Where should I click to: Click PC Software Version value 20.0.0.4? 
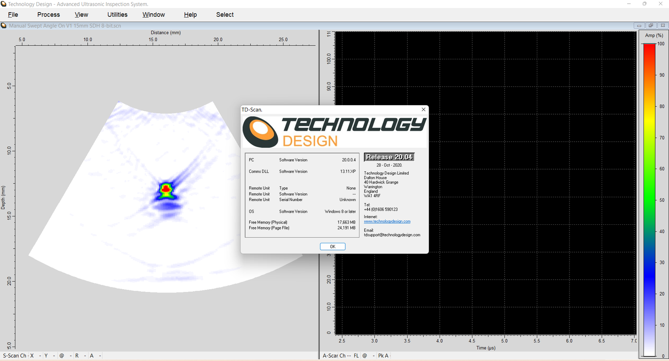pyautogui.click(x=349, y=160)
